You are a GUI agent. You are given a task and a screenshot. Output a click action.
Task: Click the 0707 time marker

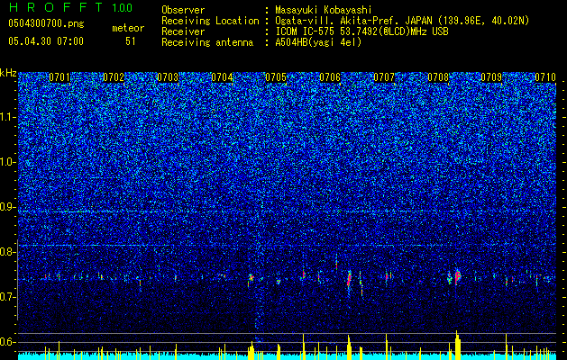[384, 77]
